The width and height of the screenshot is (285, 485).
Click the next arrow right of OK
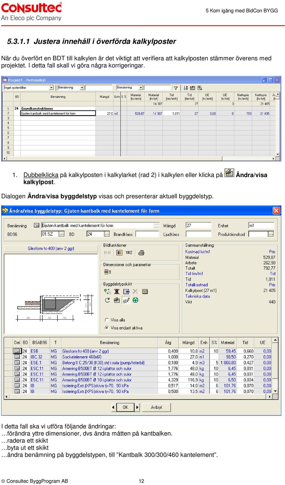point(137,407)
